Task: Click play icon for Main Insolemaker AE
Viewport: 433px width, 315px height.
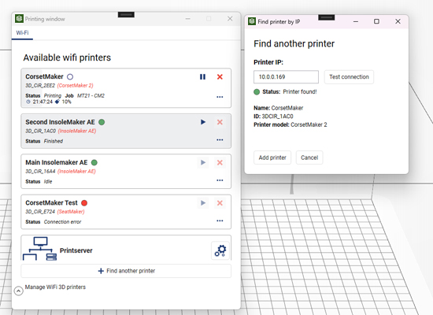Action: pyautogui.click(x=203, y=162)
